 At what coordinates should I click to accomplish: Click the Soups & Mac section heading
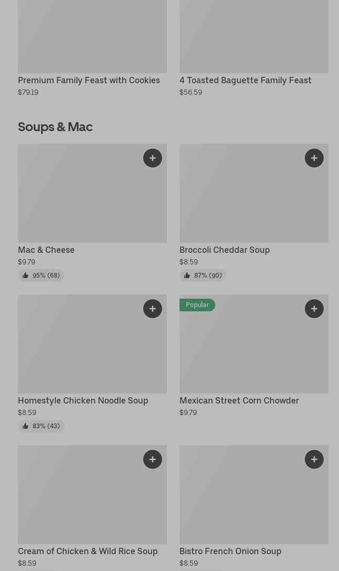pyautogui.click(x=55, y=126)
